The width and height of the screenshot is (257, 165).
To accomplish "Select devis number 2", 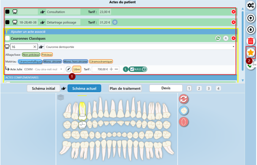I will point(199,88).
